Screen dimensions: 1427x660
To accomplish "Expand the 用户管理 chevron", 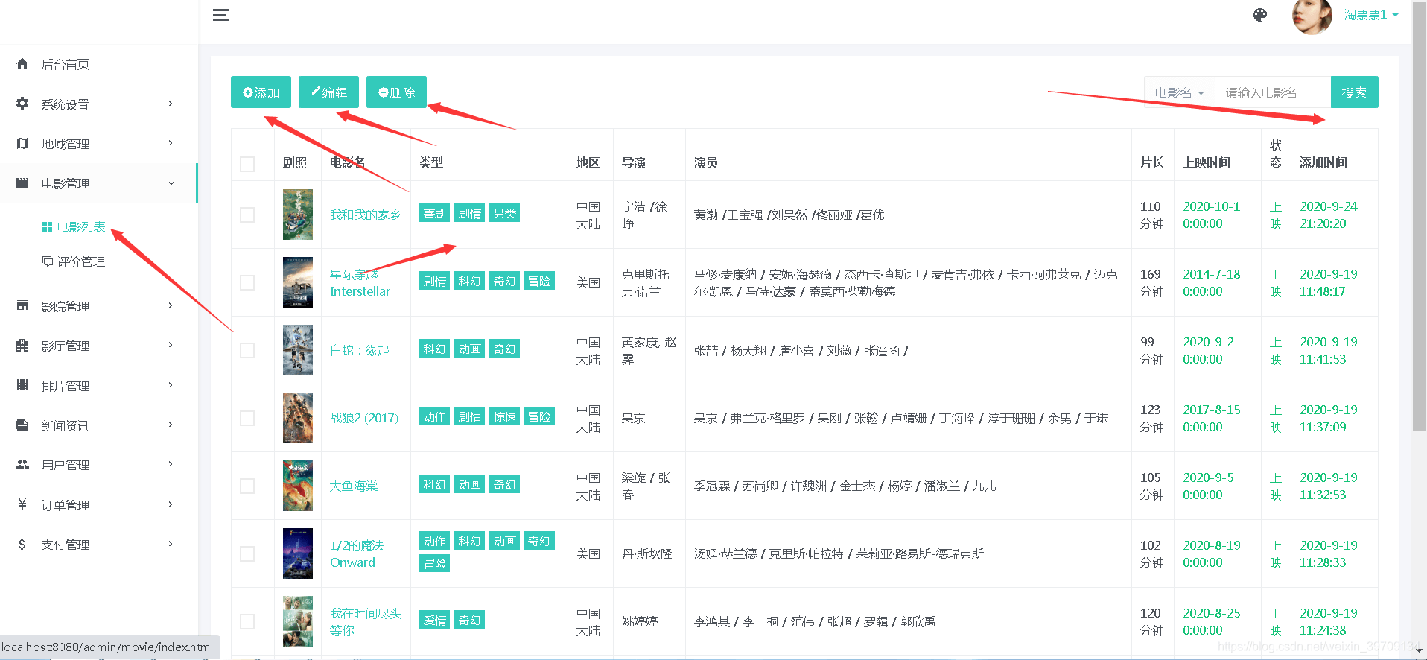I will 171,464.
